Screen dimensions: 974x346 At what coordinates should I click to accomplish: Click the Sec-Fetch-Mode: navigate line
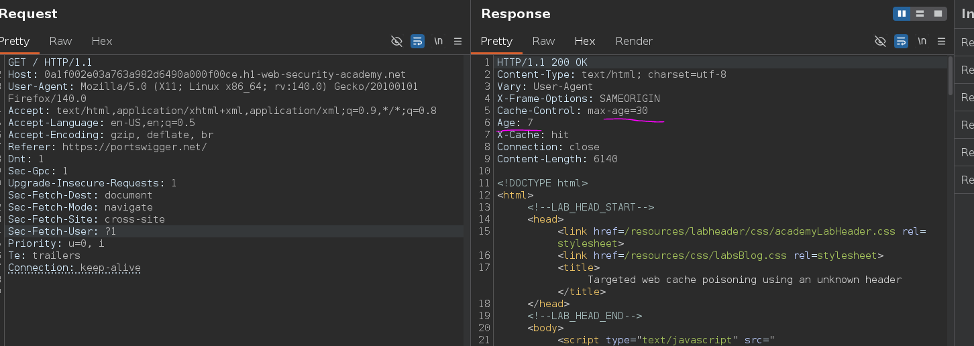(80, 207)
